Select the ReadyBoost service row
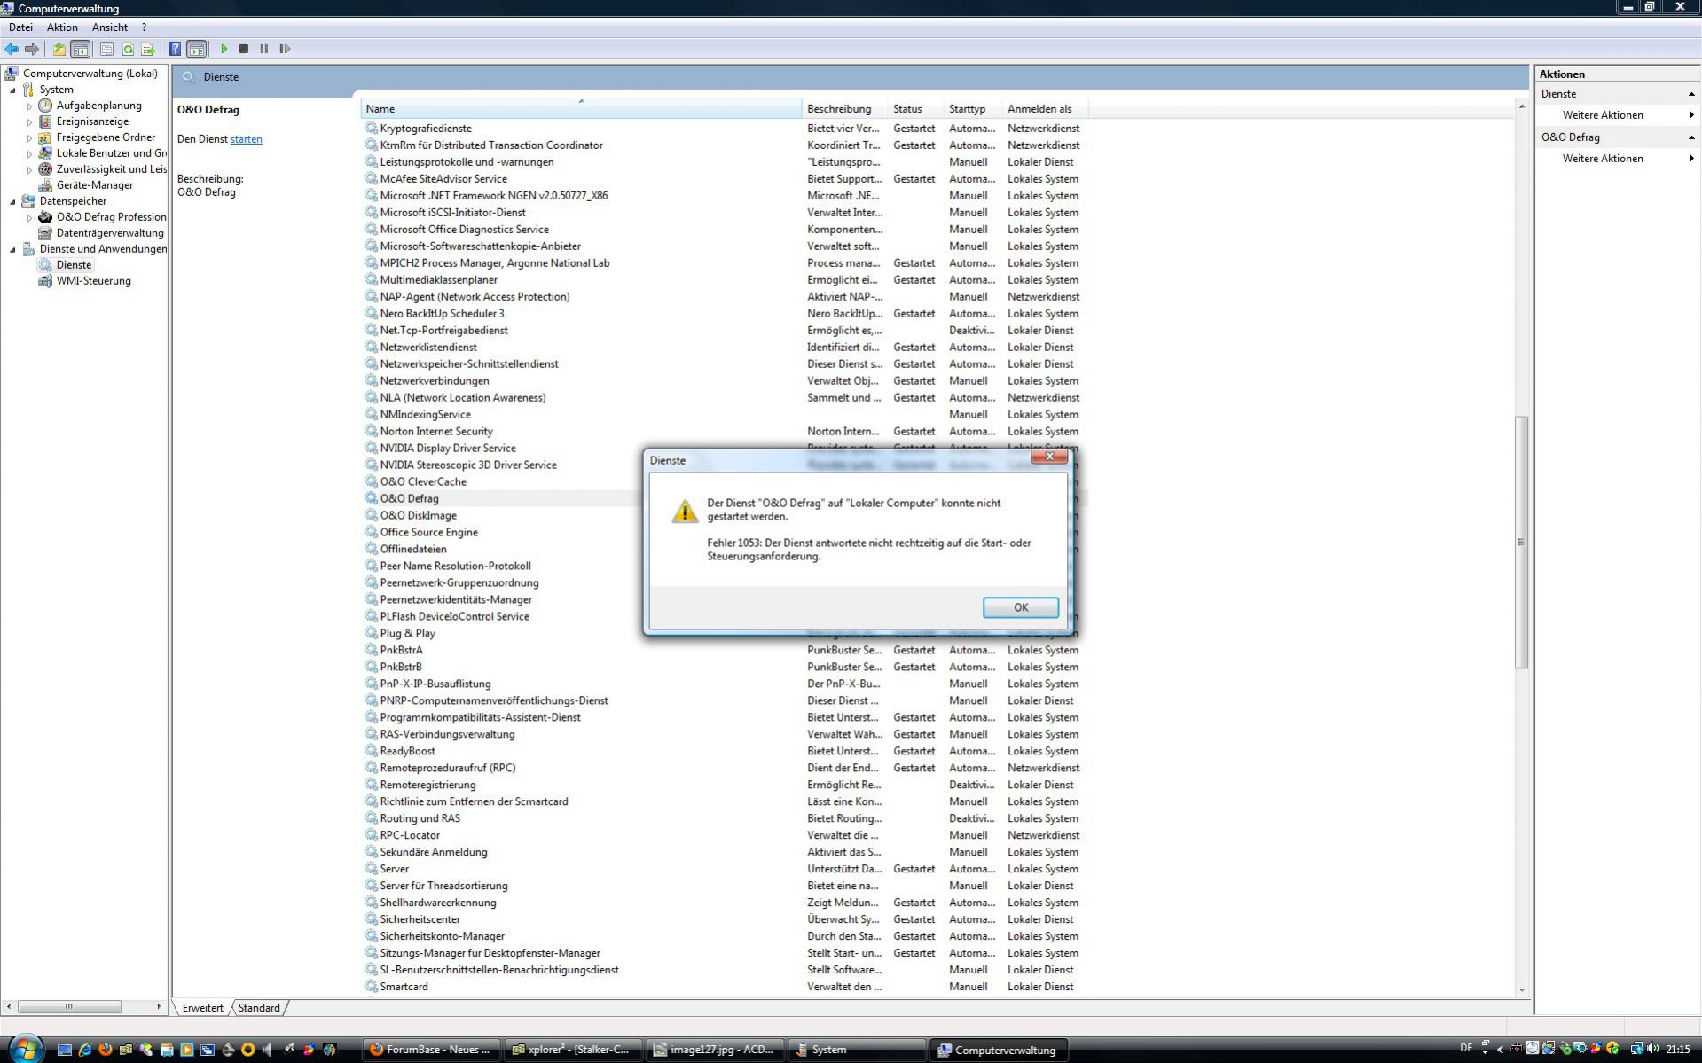The image size is (1702, 1063). tap(723, 751)
